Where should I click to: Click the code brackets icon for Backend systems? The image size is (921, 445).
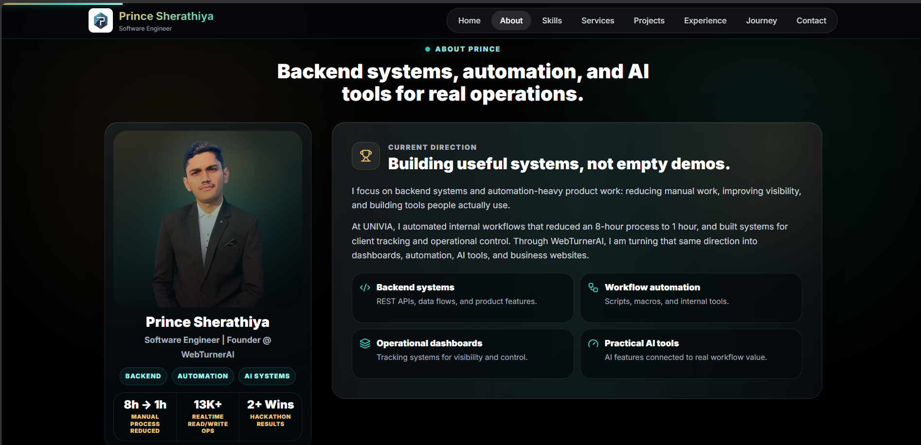(365, 287)
